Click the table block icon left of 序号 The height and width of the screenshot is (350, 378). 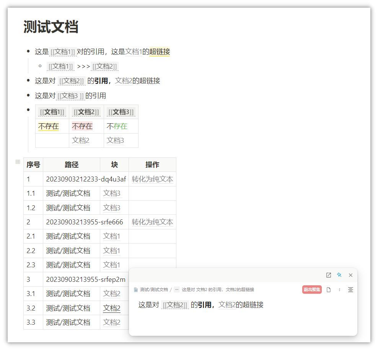point(18,162)
